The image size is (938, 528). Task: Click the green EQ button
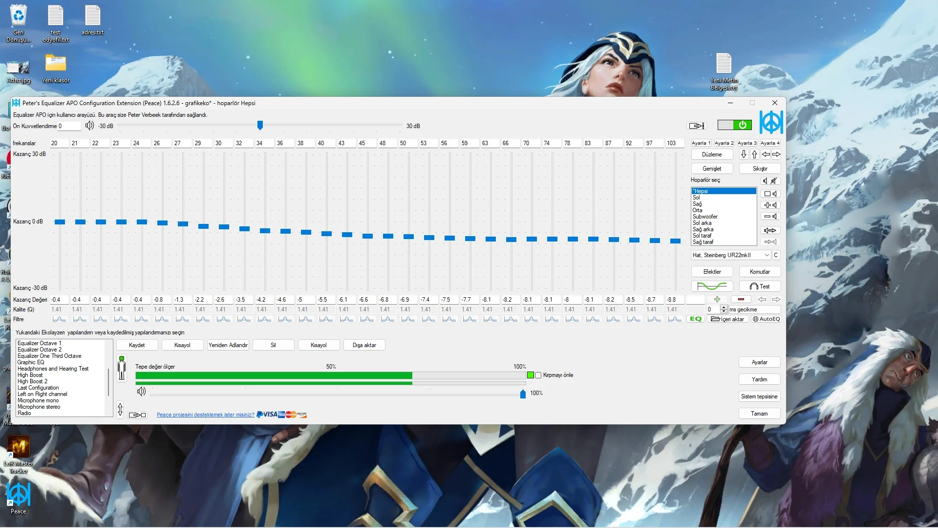click(696, 319)
